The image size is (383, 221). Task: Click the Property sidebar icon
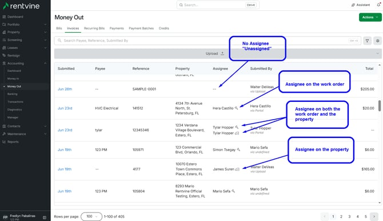[4, 32]
